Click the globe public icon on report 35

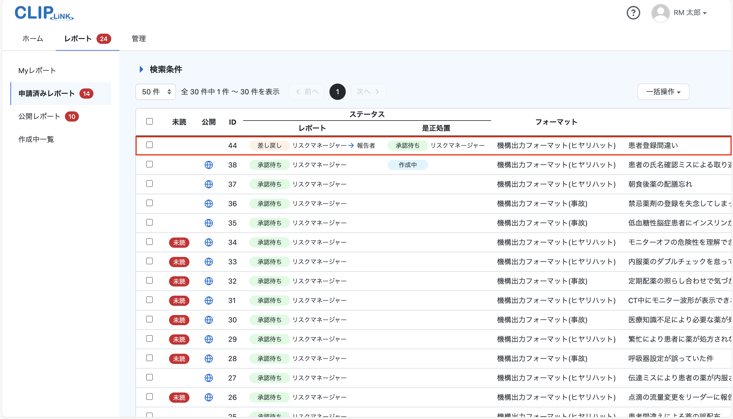click(209, 223)
